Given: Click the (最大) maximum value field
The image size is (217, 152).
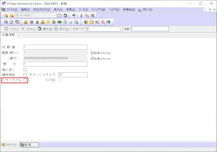Looking at the screenshot, I should 56,58.
